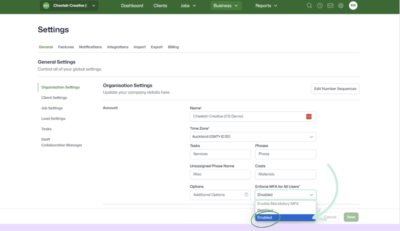Click the time tracking clock icon

coord(320,5)
